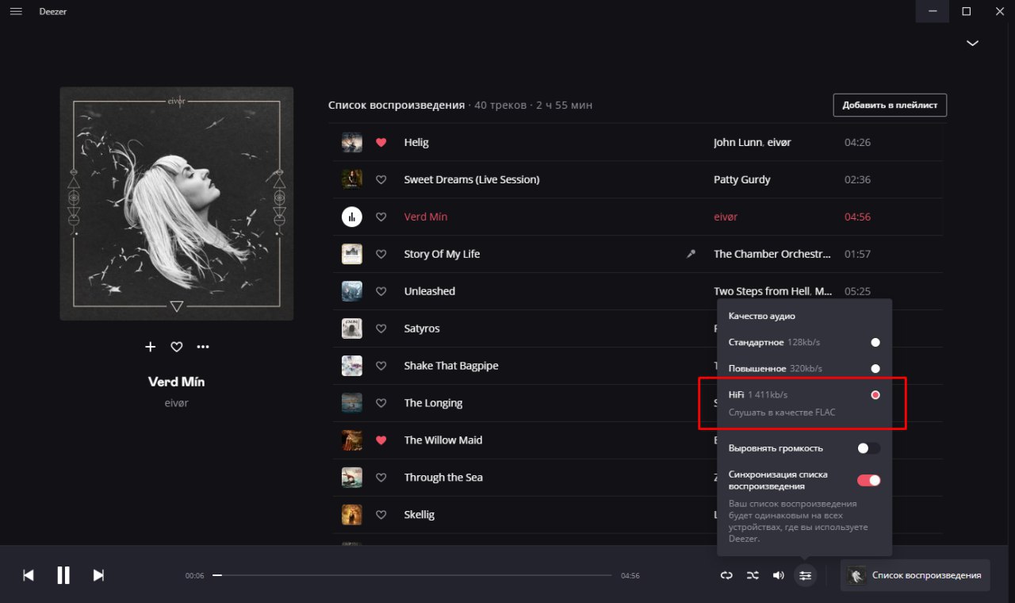The width and height of the screenshot is (1015, 603).
Task: Click the Список воспроизведения queue button
Action: pyautogui.click(x=915, y=575)
